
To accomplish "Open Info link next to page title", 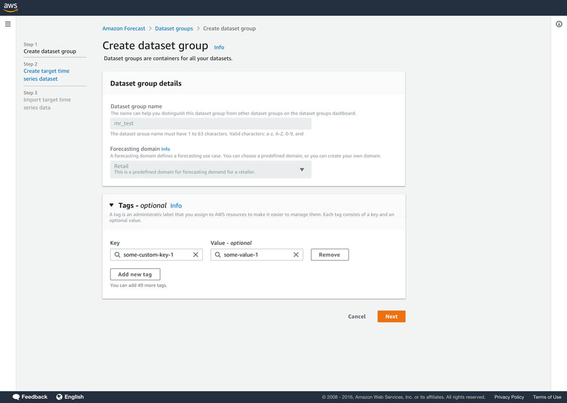I will [x=219, y=48].
